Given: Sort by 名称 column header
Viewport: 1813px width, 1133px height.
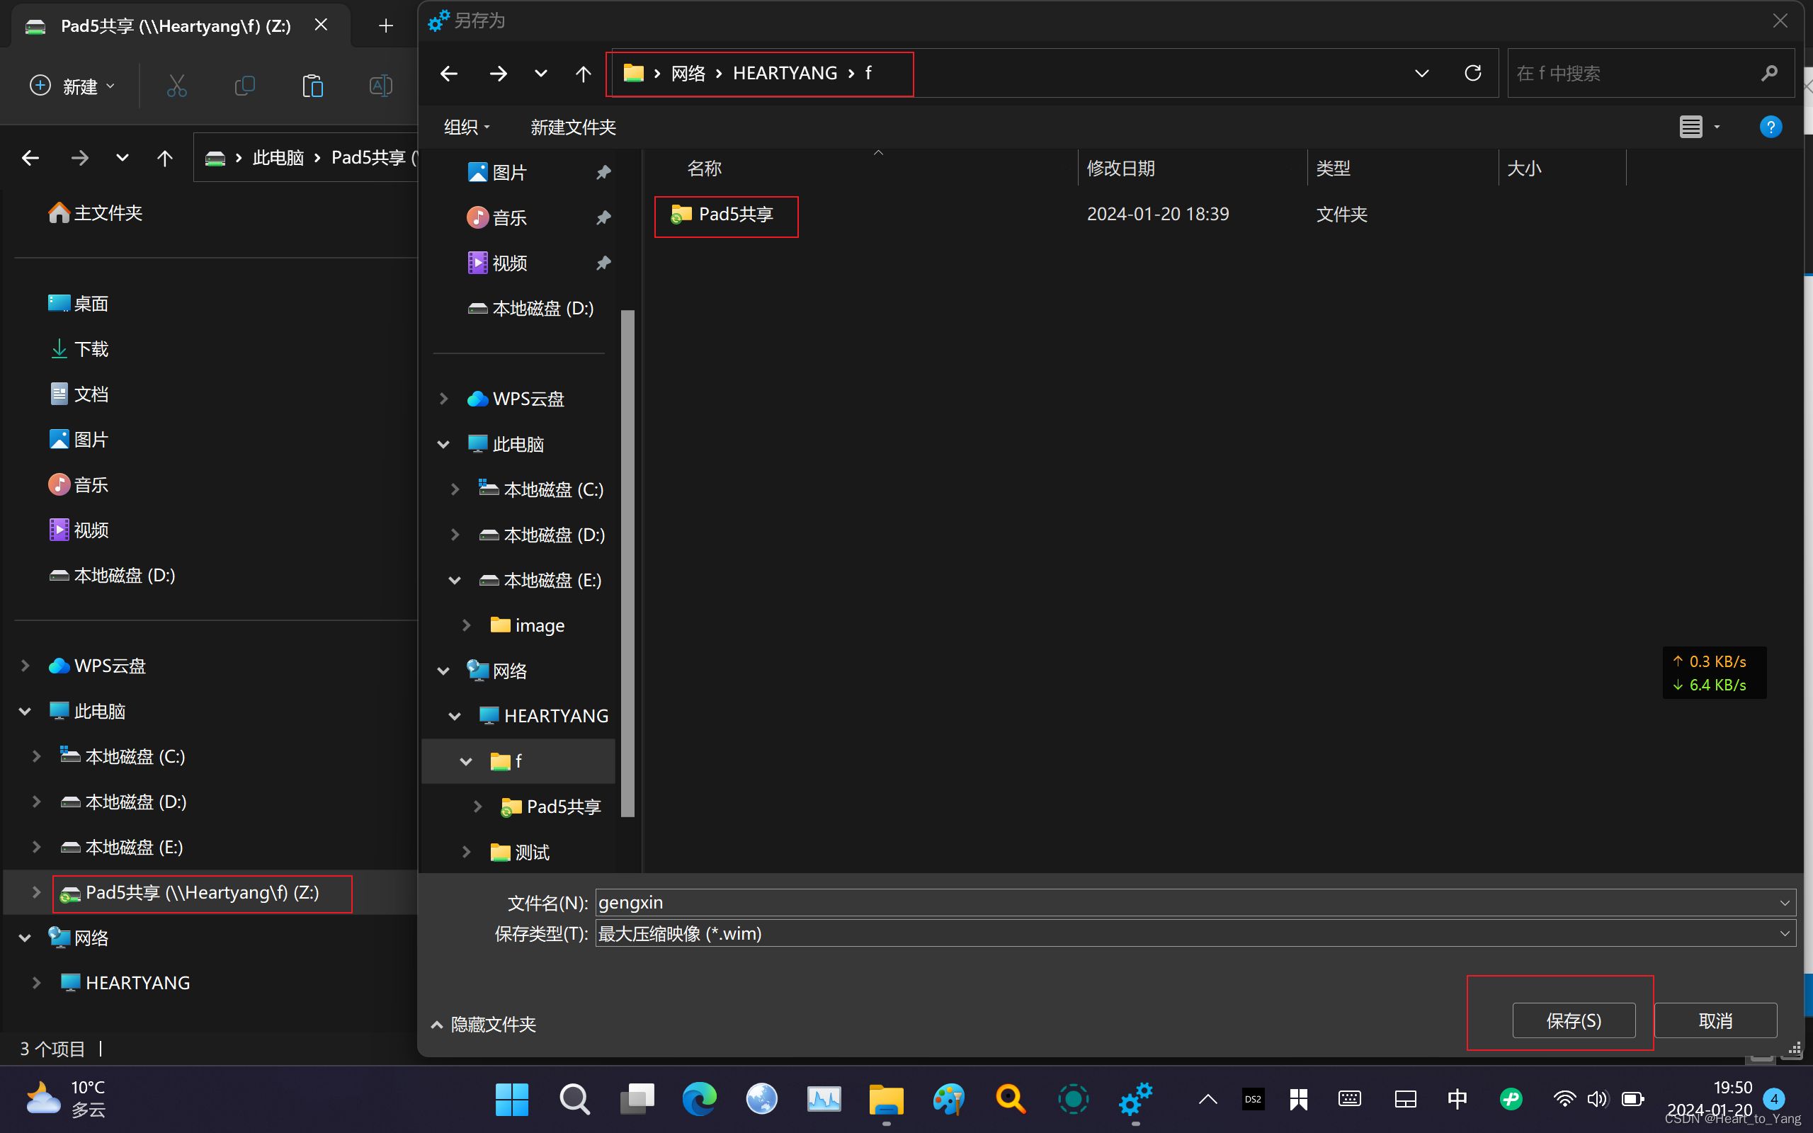Looking at the screenshot, I should click(704, 169).
